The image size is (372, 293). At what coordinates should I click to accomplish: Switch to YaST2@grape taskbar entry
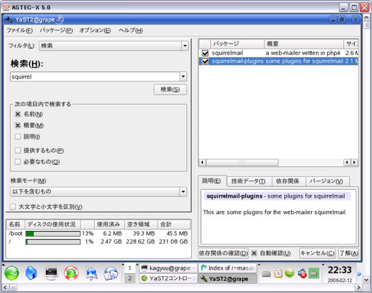tap(227, 279)
